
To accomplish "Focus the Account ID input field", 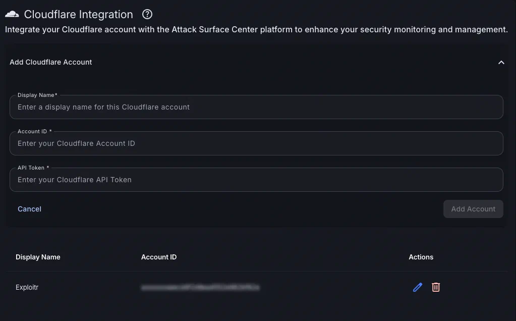I will [256, 143].
